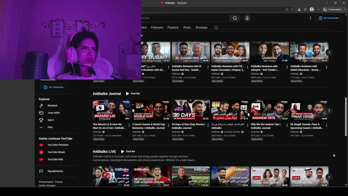Play the 3 Secret Guests & World Cup thumbnail

tap(151, 111)
